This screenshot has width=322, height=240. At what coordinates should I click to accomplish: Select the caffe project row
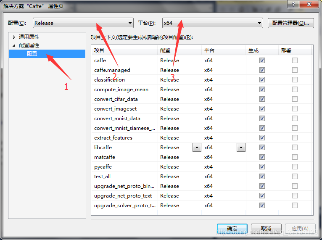point(202,61)
